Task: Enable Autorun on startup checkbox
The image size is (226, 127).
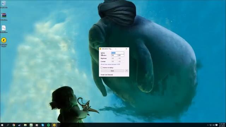Action: pos(102,67)
